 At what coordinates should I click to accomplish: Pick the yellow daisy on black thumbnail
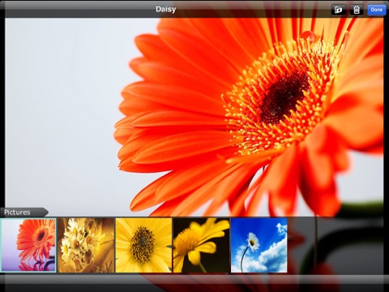(202, 245)
